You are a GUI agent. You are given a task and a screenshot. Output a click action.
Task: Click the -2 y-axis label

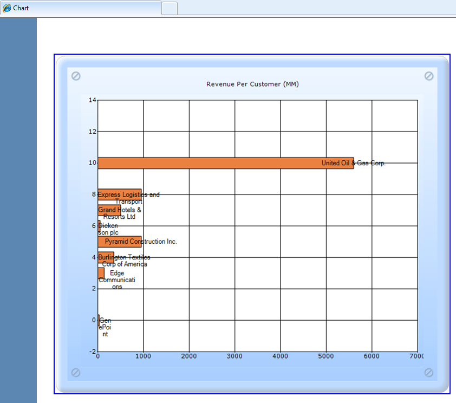pos(92,352)
